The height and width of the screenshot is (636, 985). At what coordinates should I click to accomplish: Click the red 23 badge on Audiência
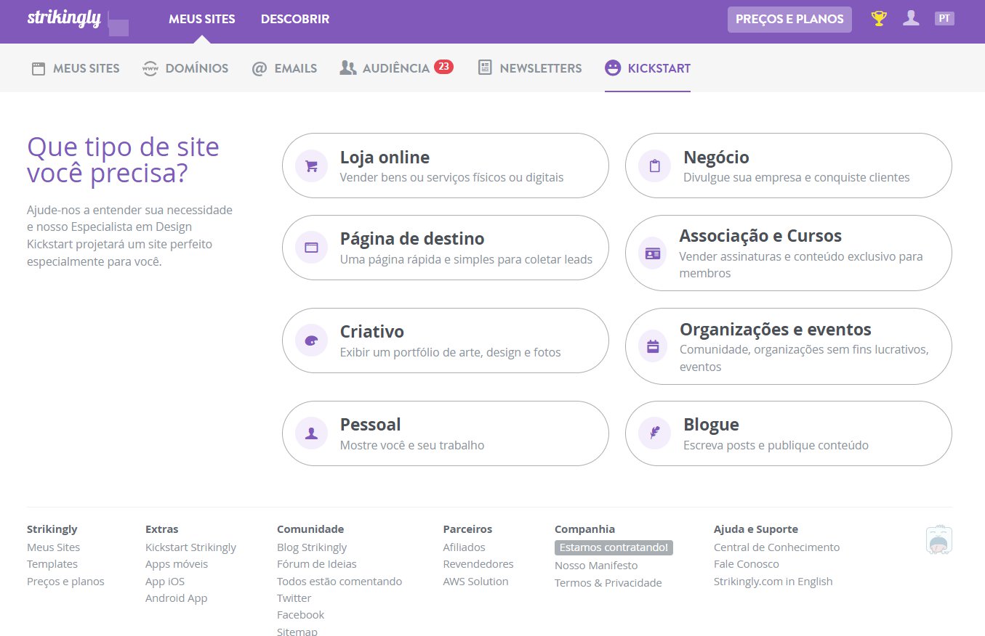click(443, 67)
